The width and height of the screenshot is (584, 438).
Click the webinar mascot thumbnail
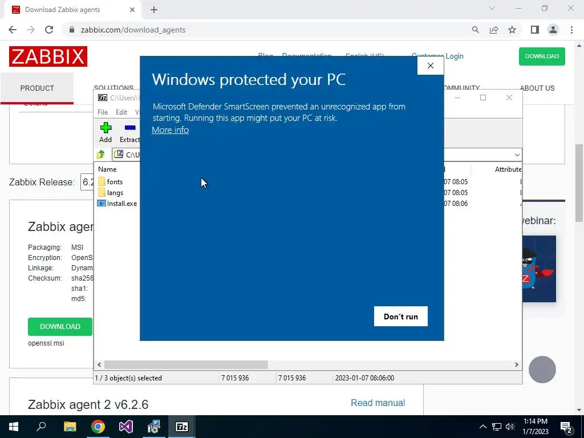pos(539,269)
